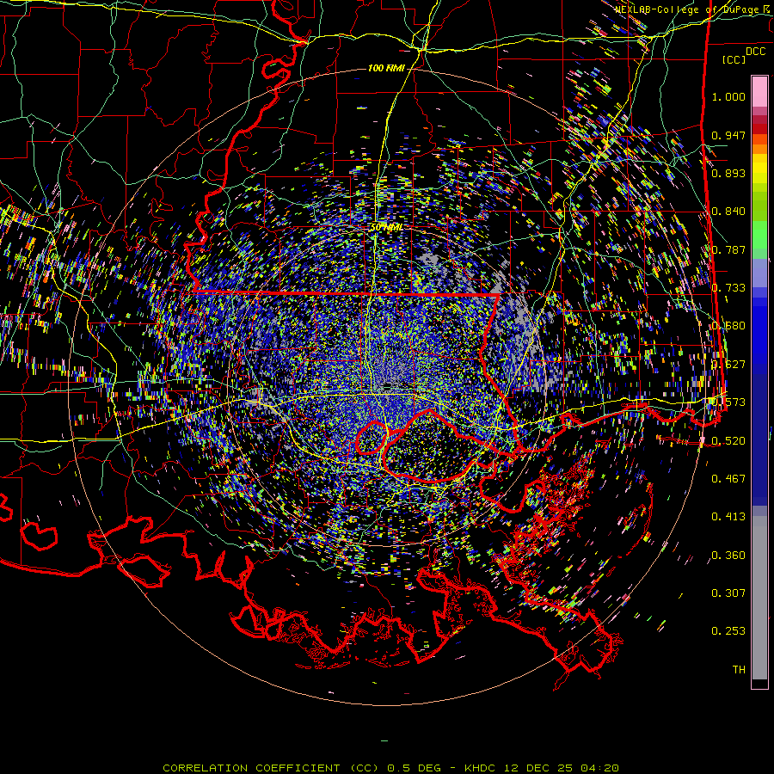Click the 0.947 scale value
The width and height of the screenshot is (774, 774).
(x=728, y=135)
